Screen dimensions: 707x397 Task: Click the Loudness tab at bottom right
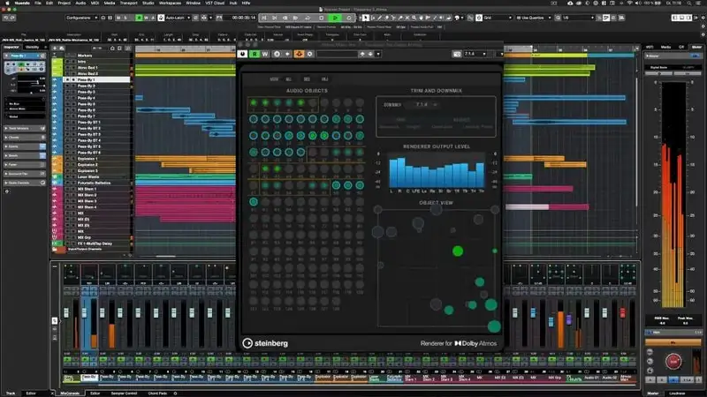tap(677, 393)
